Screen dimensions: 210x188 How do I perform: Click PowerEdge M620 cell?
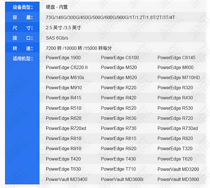(x=119, y=77)
